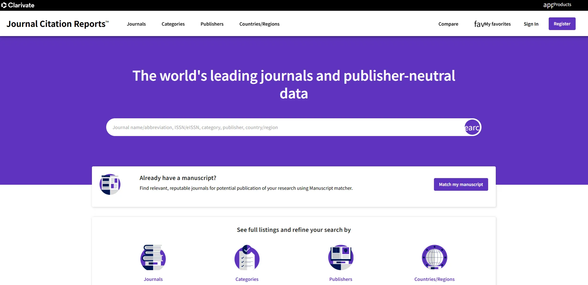Click the round search button icon

472,127
